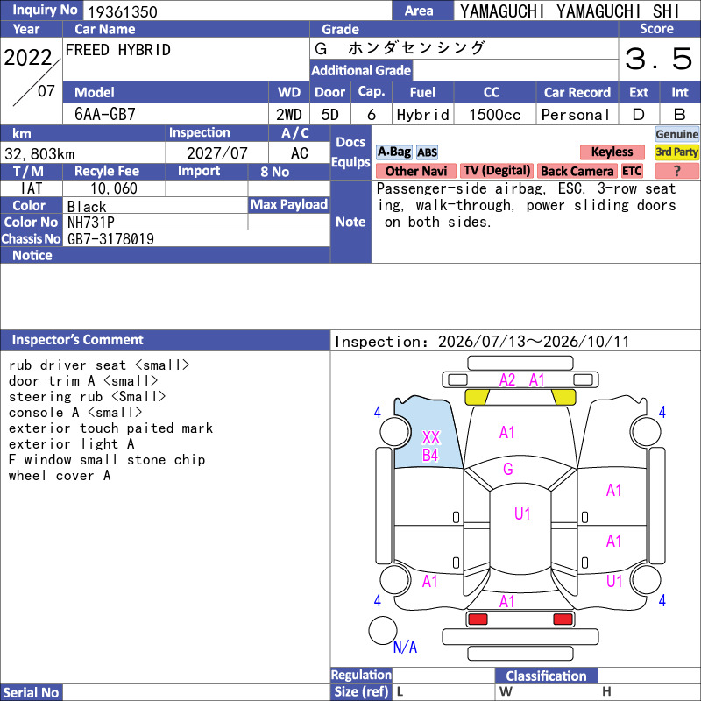Click the score value 3.5
Viewport: 701px width, 701px height.
pyautogui.click(x=659, y=59)
